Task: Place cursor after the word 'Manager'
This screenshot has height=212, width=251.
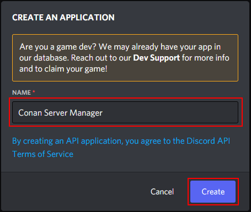Action: 103,113
